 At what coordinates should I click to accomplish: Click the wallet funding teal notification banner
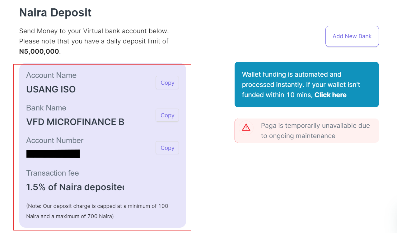(x=306, y=84)
